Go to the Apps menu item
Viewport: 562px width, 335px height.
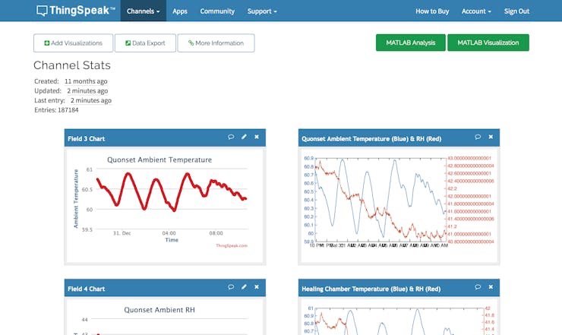[x=180, y=11]
